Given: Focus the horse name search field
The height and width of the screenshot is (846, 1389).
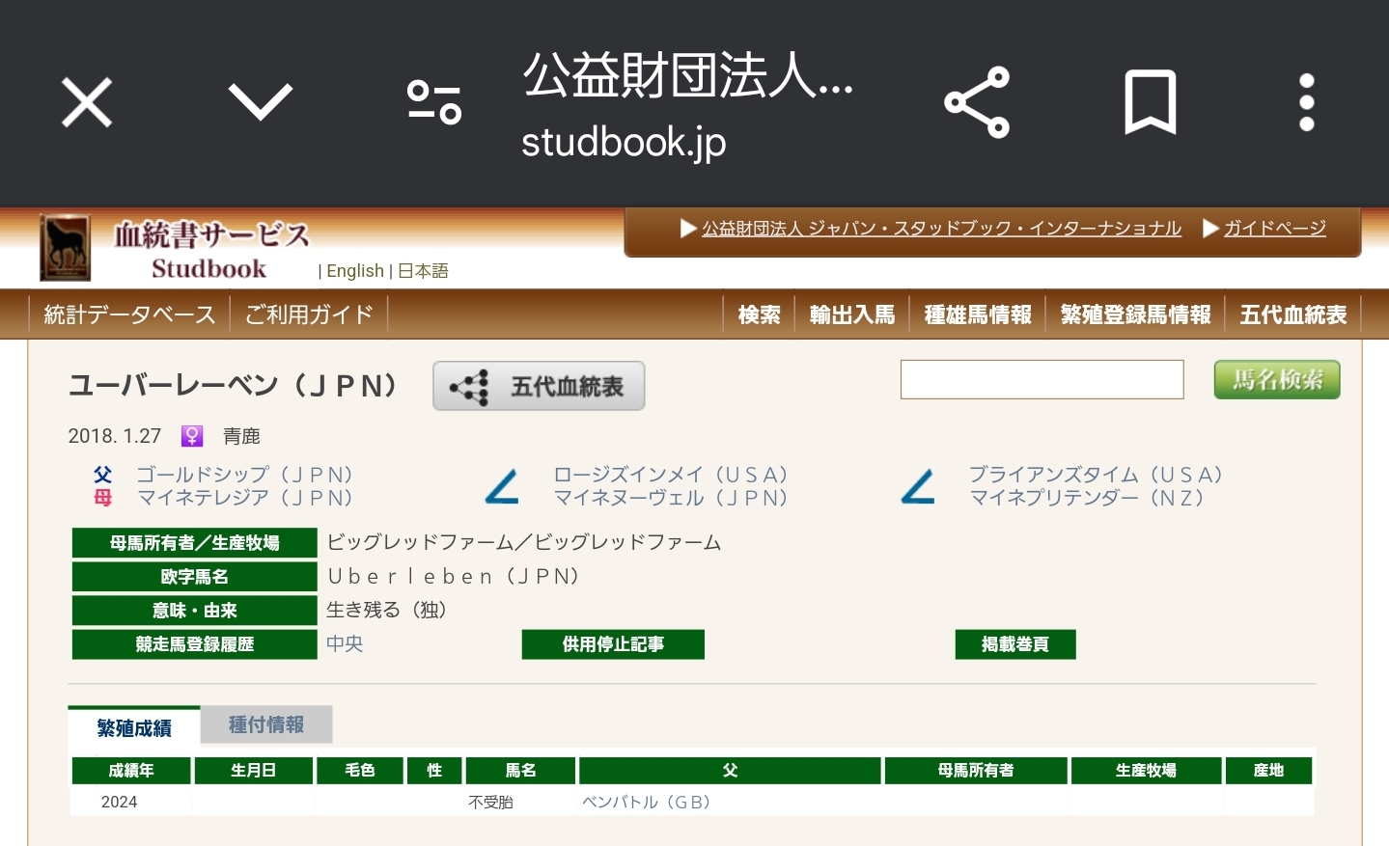Looking at the screenshot, I should coord(1042,379).
